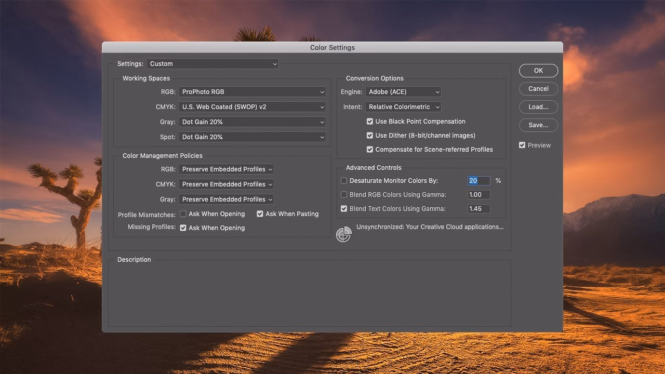665x374 pixels.
Task: Open the RGB color management policy dropdown
Action: coord(226,169)
